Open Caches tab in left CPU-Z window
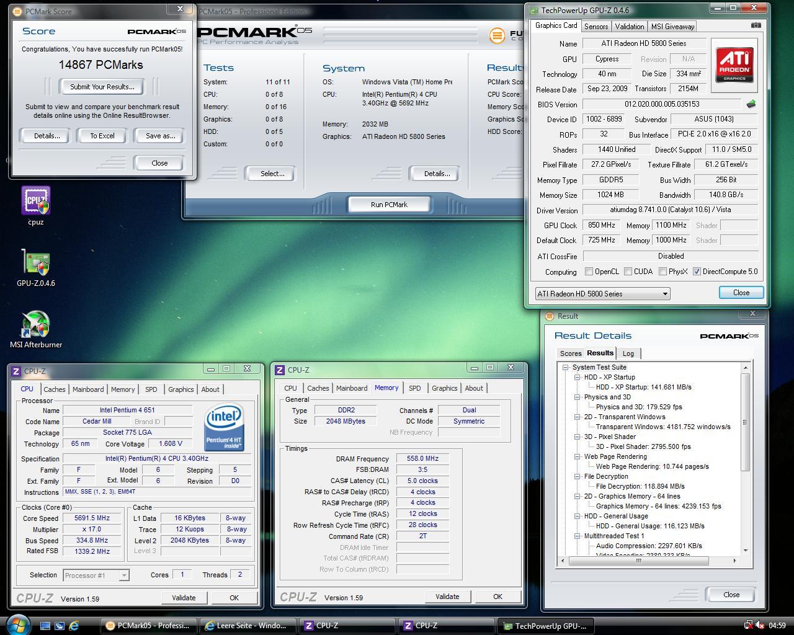Viewport: 794px width, 635px height. (x=54, y=389)
